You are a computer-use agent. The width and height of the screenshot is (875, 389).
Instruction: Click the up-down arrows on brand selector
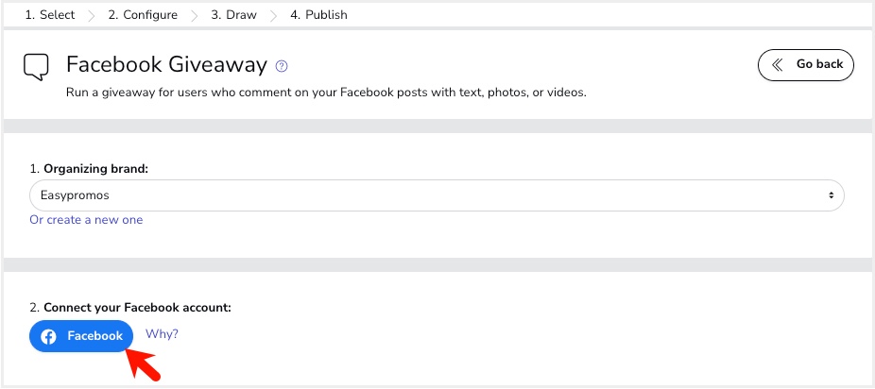pos(831,195)
